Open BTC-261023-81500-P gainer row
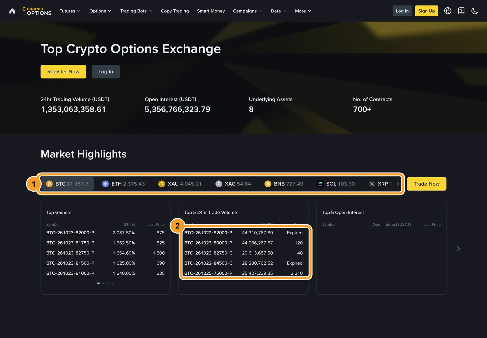This screenshot has height=338, width=487. click(x=105, y=263)
